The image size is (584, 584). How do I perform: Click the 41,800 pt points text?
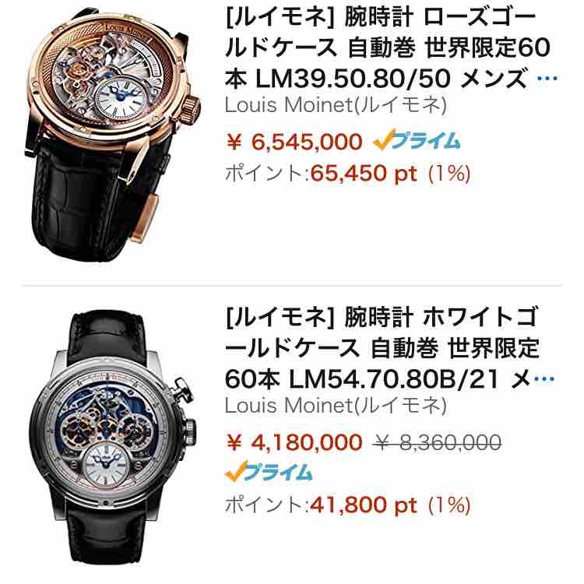point(364,505)
